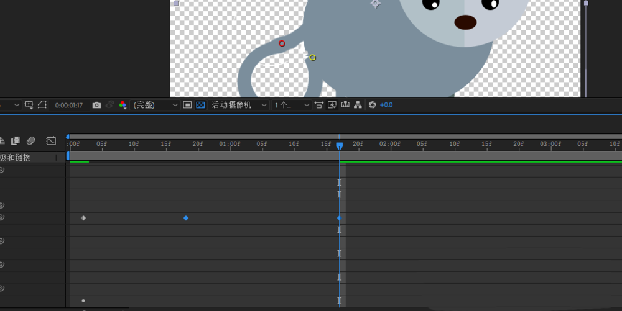Select the red puppet pin on the tail
622x311 pixels.
coord(282,43)
